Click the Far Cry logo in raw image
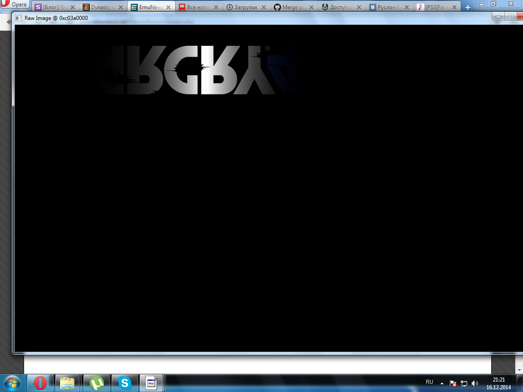 [x=200, y=70]
